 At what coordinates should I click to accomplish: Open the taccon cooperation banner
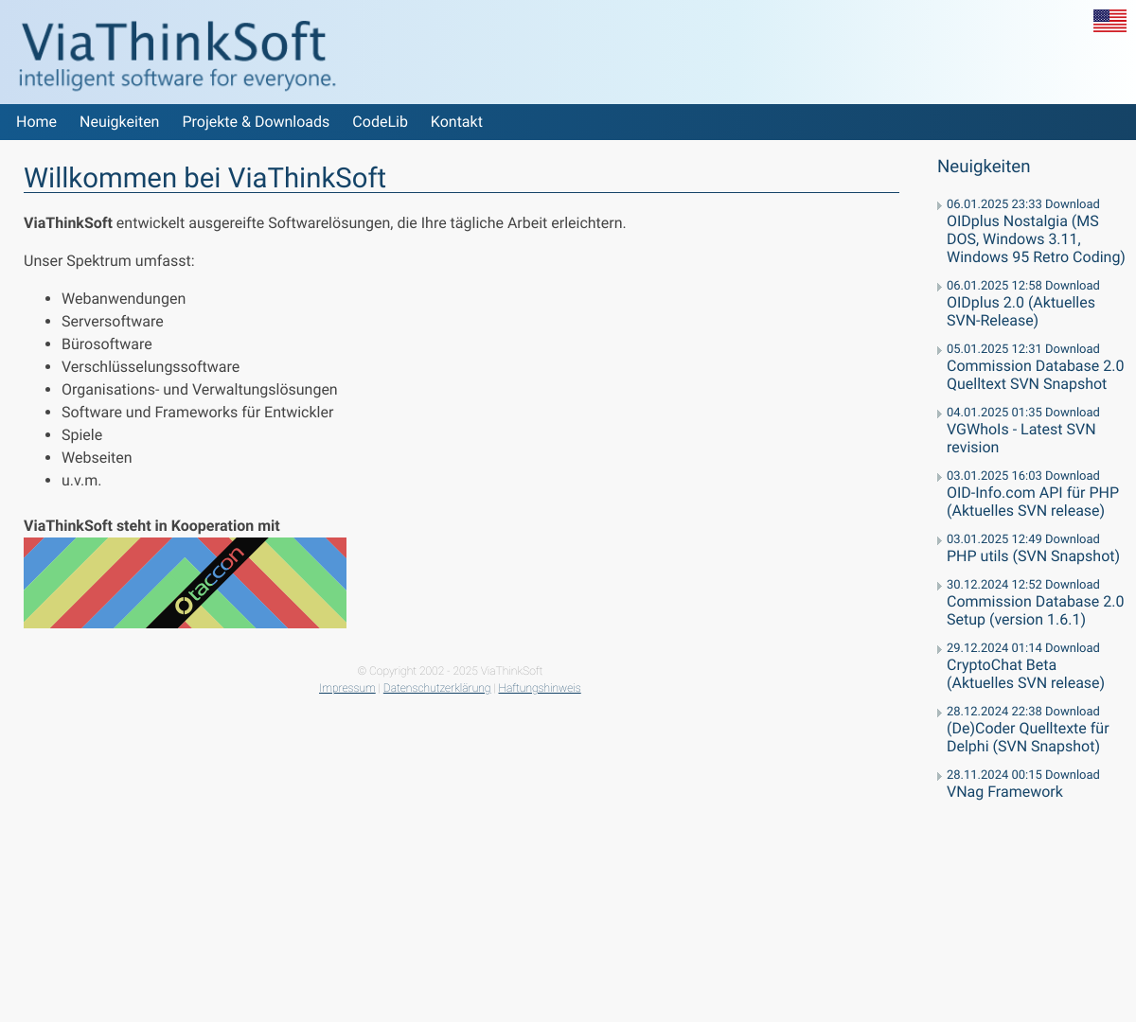[x=185, y=583]
